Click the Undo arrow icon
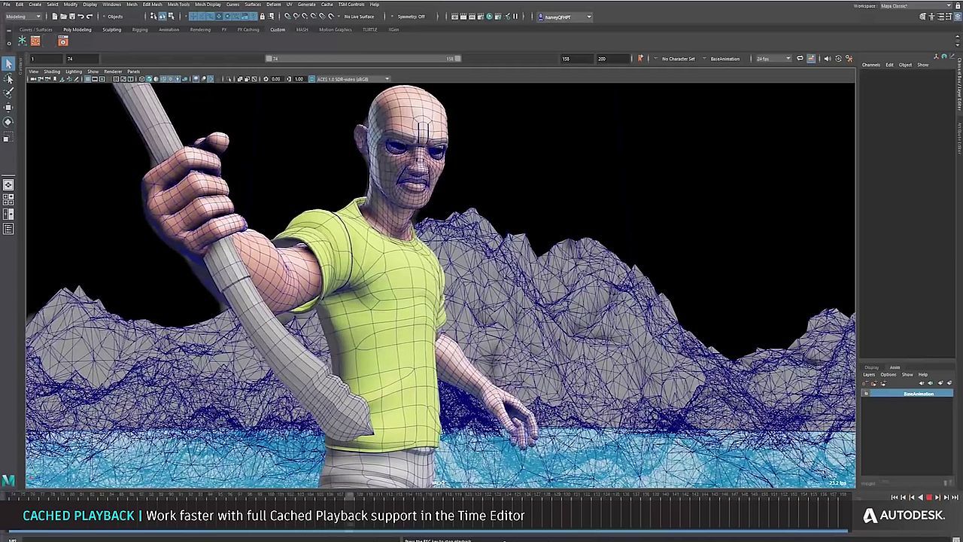 coord(81,17)
